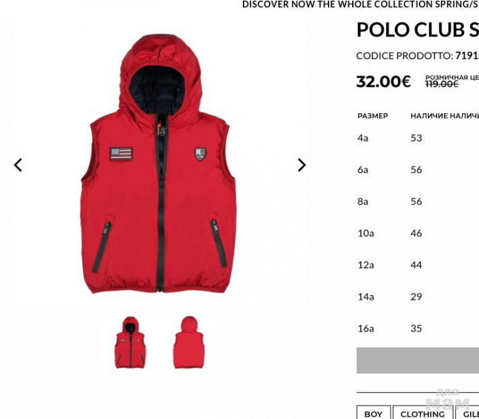
Task: Click the American flag patch on vest
Action: click(x=121, y=154)
